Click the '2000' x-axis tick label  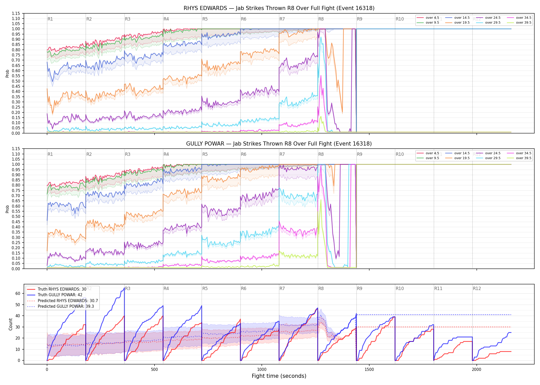[476, 369]
